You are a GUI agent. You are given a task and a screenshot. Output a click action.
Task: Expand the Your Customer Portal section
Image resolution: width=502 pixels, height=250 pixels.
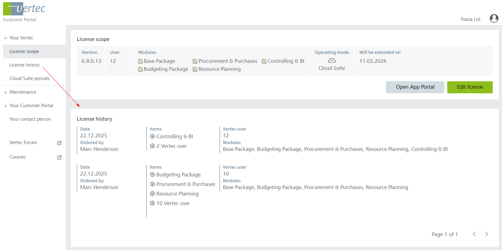6,106
